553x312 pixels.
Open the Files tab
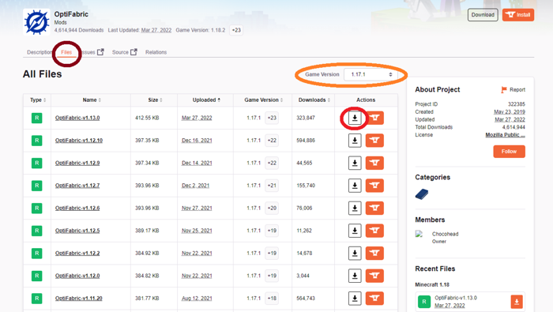coord(66,52)
